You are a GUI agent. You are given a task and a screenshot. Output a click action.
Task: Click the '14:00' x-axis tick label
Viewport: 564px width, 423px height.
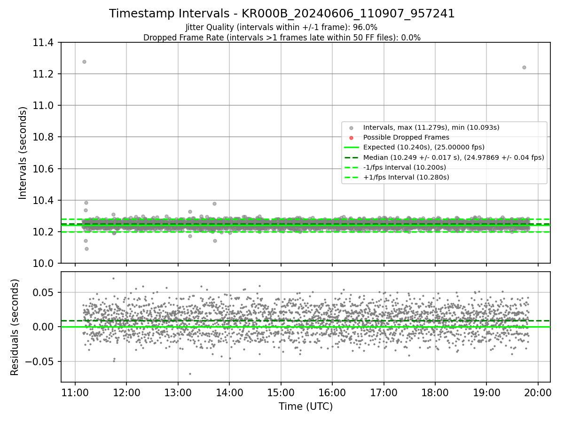click(x=229, y=393)
